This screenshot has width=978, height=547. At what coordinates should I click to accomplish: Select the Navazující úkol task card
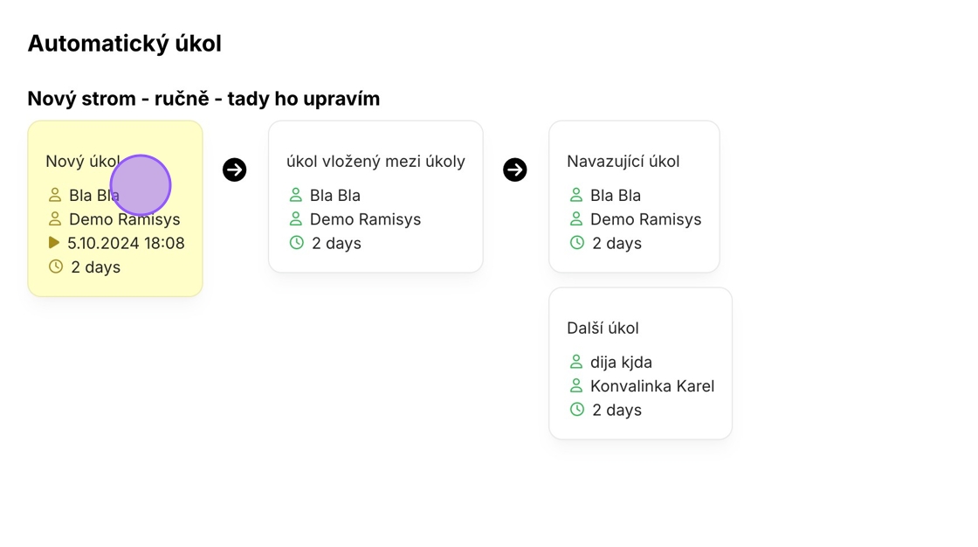634,197
